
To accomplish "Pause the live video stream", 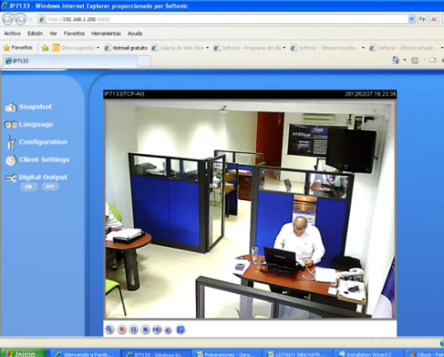I will 133,330.
